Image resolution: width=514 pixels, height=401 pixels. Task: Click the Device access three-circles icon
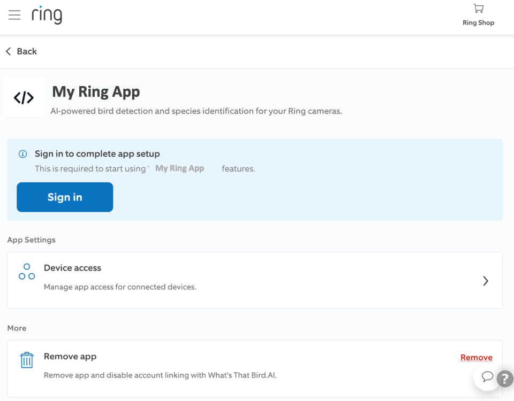(x=27, y=272)
